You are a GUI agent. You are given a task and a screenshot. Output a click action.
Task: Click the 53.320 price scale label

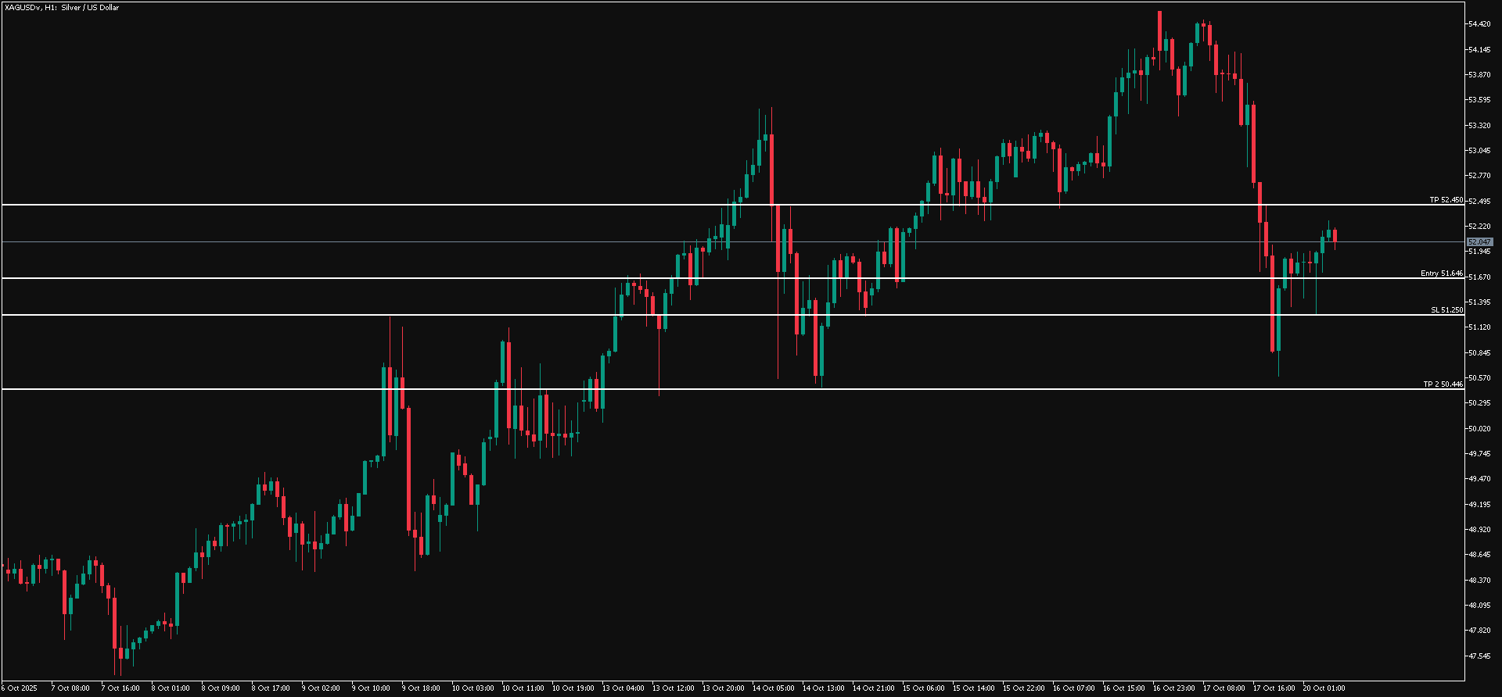tap(1479, 125)
